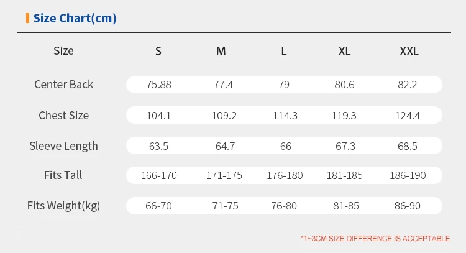Image resolution: width=466 pixels, height=253 pixels.
Task: Select the 109.2 chest size value
Action: pyautogui.click(x=221, y=116)
